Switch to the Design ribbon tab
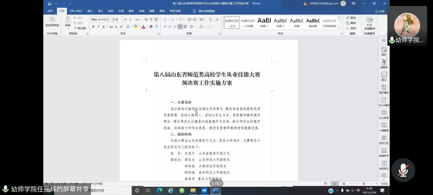 (x=100, y=11)
